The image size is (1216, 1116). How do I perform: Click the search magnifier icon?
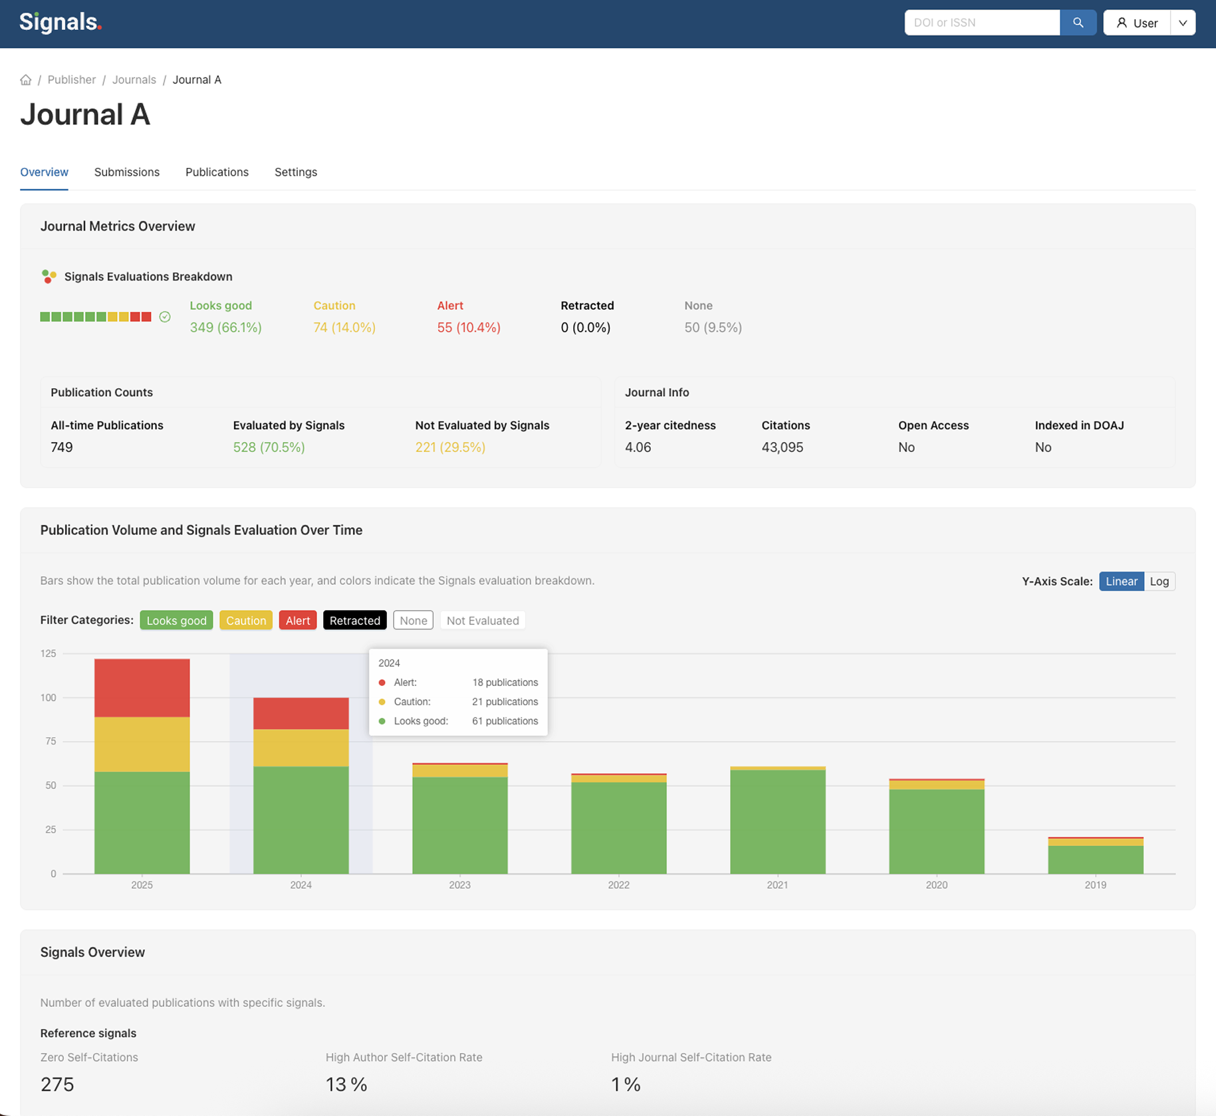point(1078,22)
